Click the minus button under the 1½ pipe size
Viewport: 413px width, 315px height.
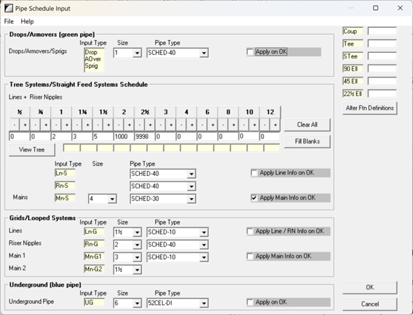[97, 124]
